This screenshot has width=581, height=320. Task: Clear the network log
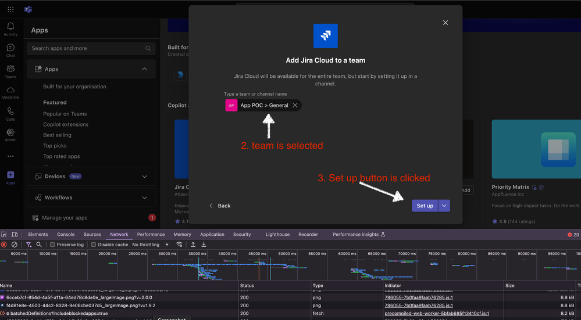pyautogui.click(x=15, y=245)
